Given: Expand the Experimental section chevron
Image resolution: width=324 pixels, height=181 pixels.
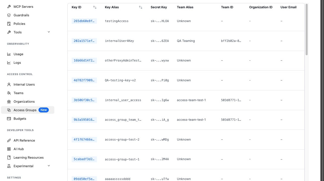Looking at the screenshot, I should click(49, 166).
